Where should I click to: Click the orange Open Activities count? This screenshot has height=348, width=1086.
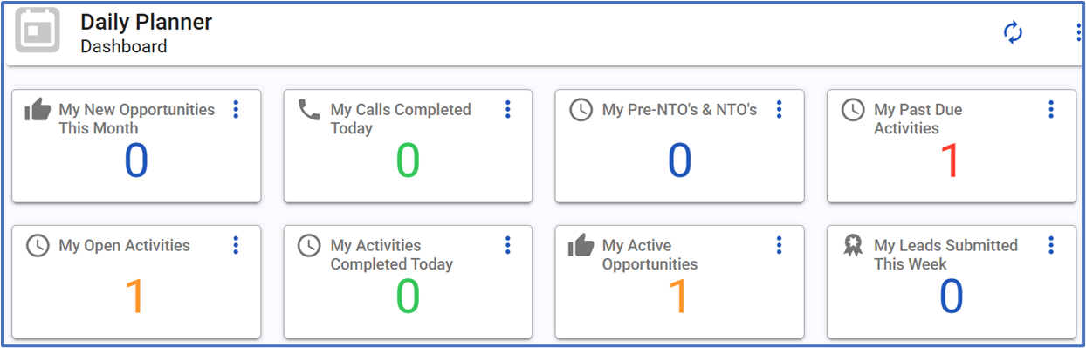(x=135, y=297)
